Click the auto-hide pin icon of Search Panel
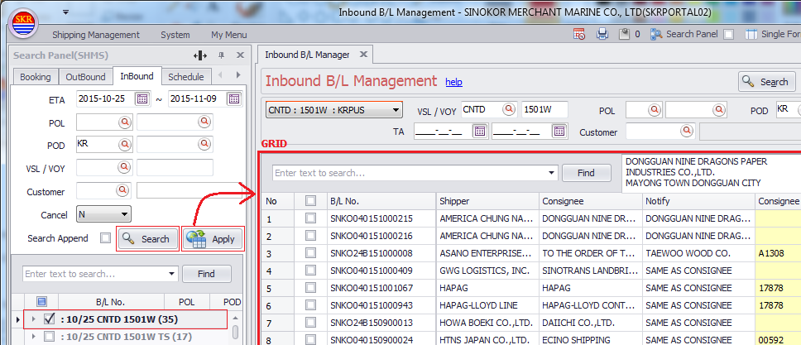This screenshot has width=801, height=345. 221,55
